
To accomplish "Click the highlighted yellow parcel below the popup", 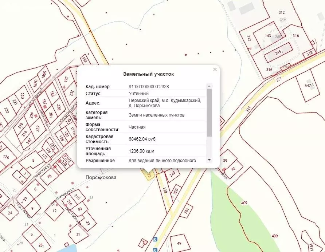I will 148,175.
